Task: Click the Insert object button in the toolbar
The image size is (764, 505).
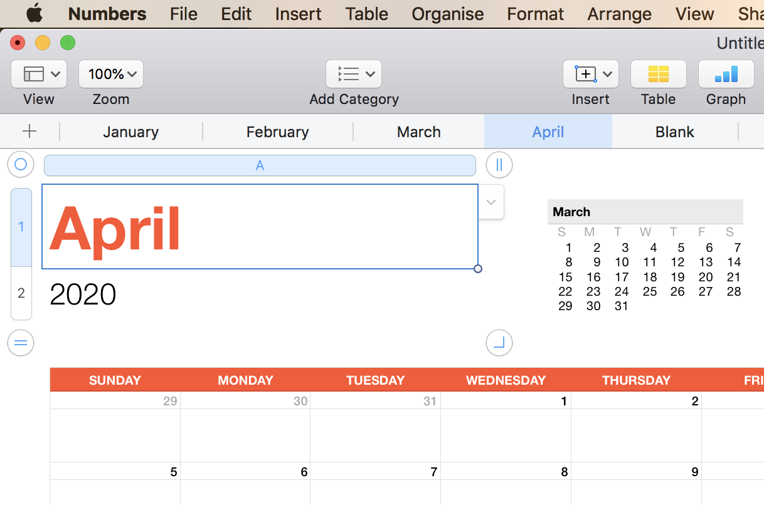Action: point(586,73)
